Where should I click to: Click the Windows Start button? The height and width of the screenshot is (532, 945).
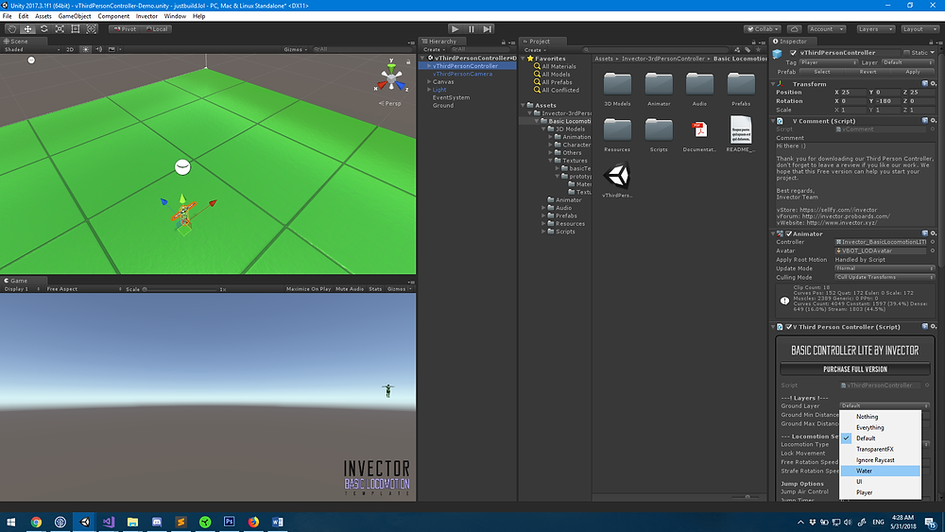[x=10, y=522]
